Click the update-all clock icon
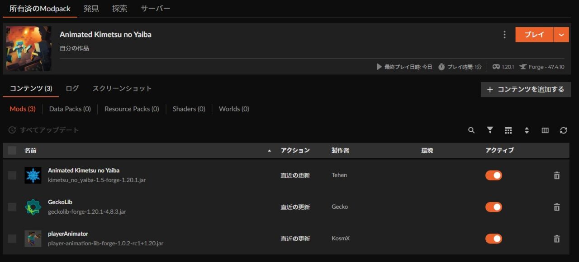The height and width of the screenshot is (262, 579). pos(11,130)
